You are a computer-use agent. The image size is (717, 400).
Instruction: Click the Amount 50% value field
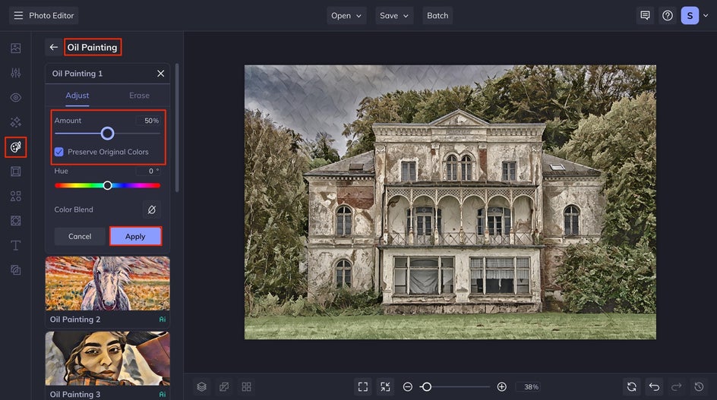(x=148, y=121)
